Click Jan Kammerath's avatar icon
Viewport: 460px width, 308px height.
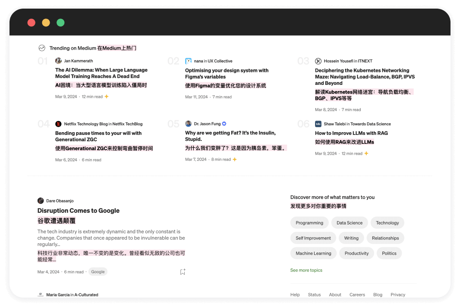pyautogui.click(x=58, y=61)
